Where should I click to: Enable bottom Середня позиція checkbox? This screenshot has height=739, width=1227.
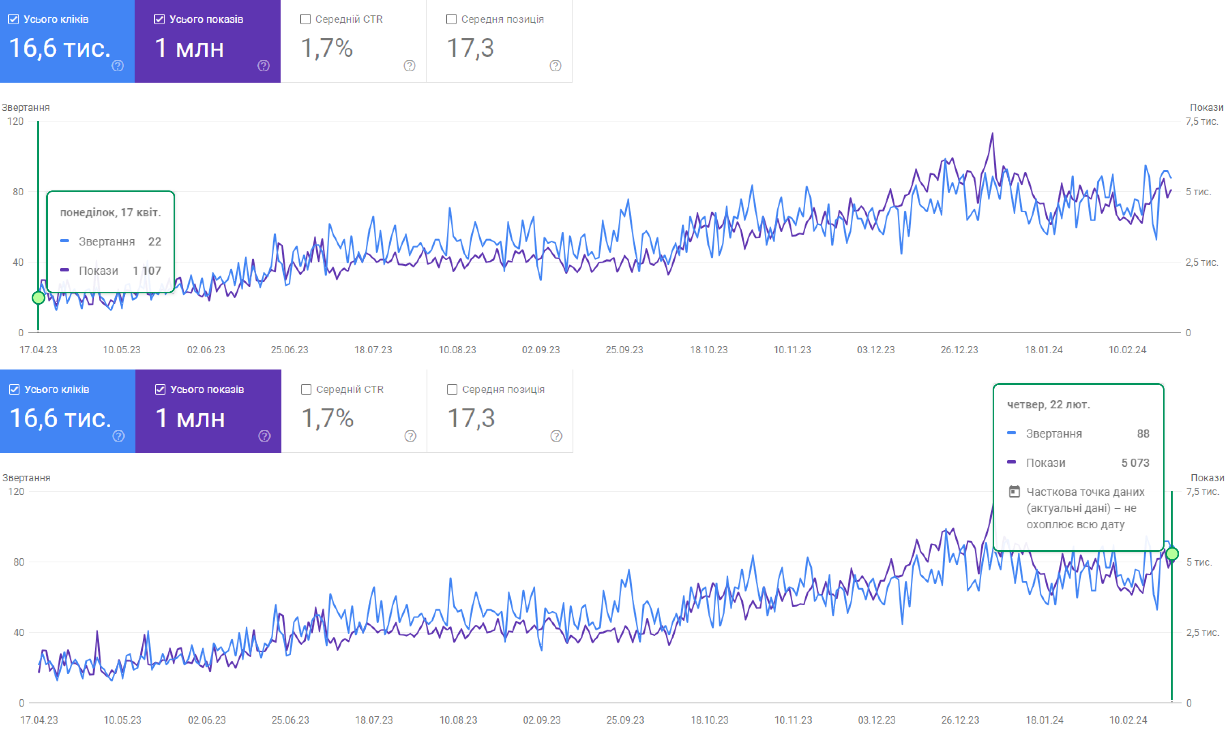pyautogui.click(x=452, y=389)
